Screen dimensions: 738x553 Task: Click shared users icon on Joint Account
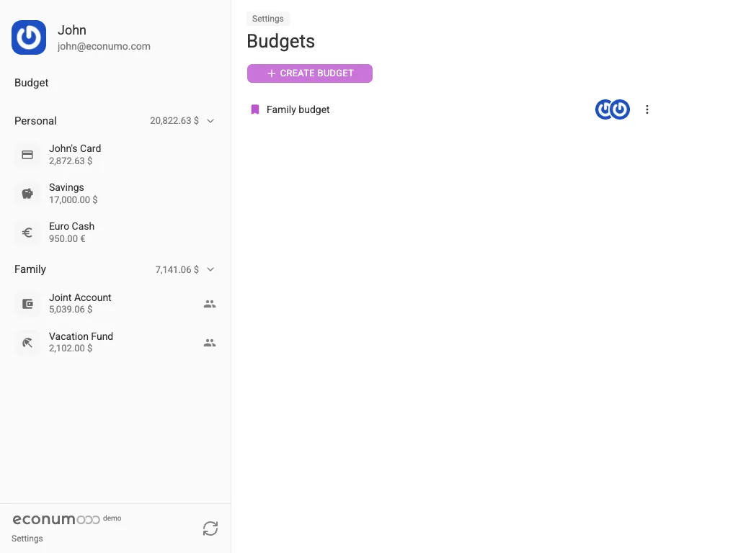[x=210, y=305]
